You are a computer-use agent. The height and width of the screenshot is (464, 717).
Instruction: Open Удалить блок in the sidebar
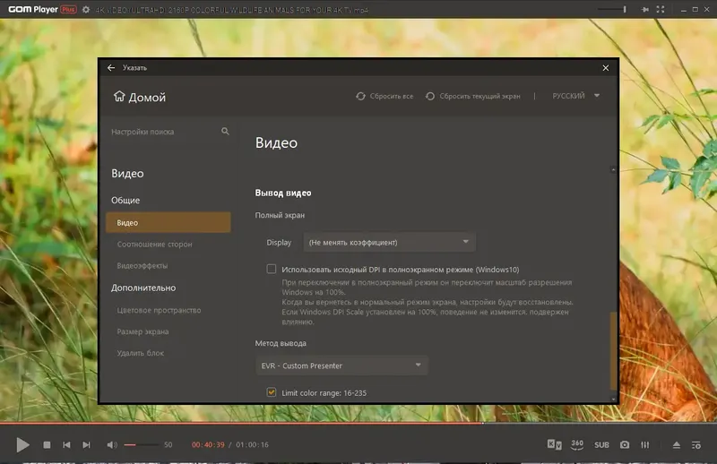click(x=141, y=353)
